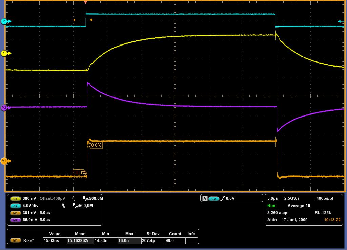Screen dimensions: 347x250
Task: Click the trigger position marker at top
Action: click(x=85, y=2)
